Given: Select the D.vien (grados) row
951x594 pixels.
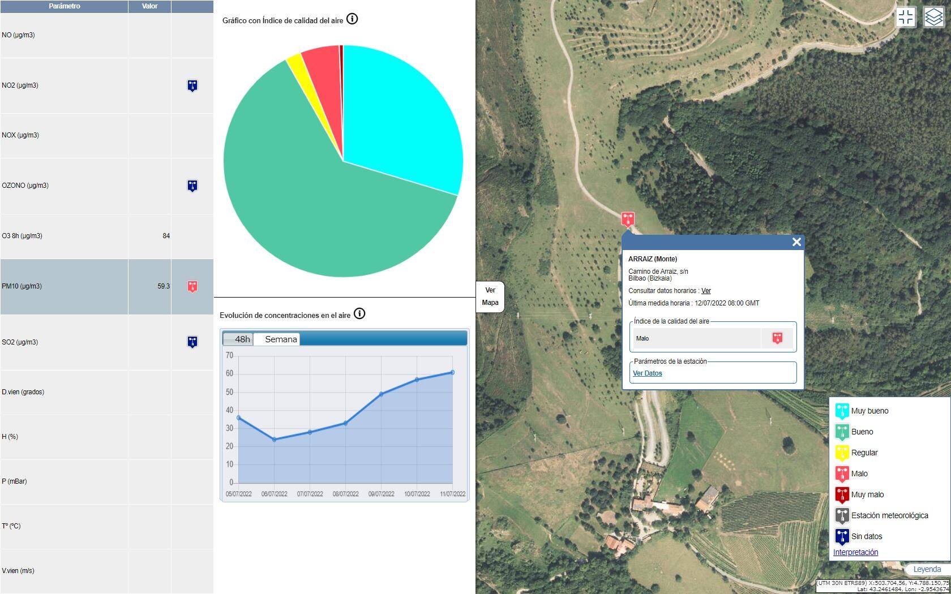Looking at the screenshot, I should coord(106,392).
